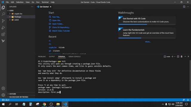Click the More walkthroughs link
The height and width of the screenshot is (107, 191).
click(x=148, y=42)
